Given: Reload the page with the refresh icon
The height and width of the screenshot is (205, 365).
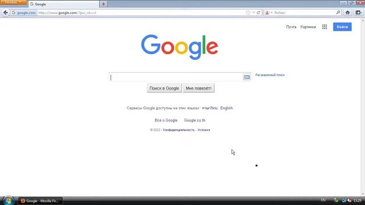Looking at the screenshot, I should (258, 13).
